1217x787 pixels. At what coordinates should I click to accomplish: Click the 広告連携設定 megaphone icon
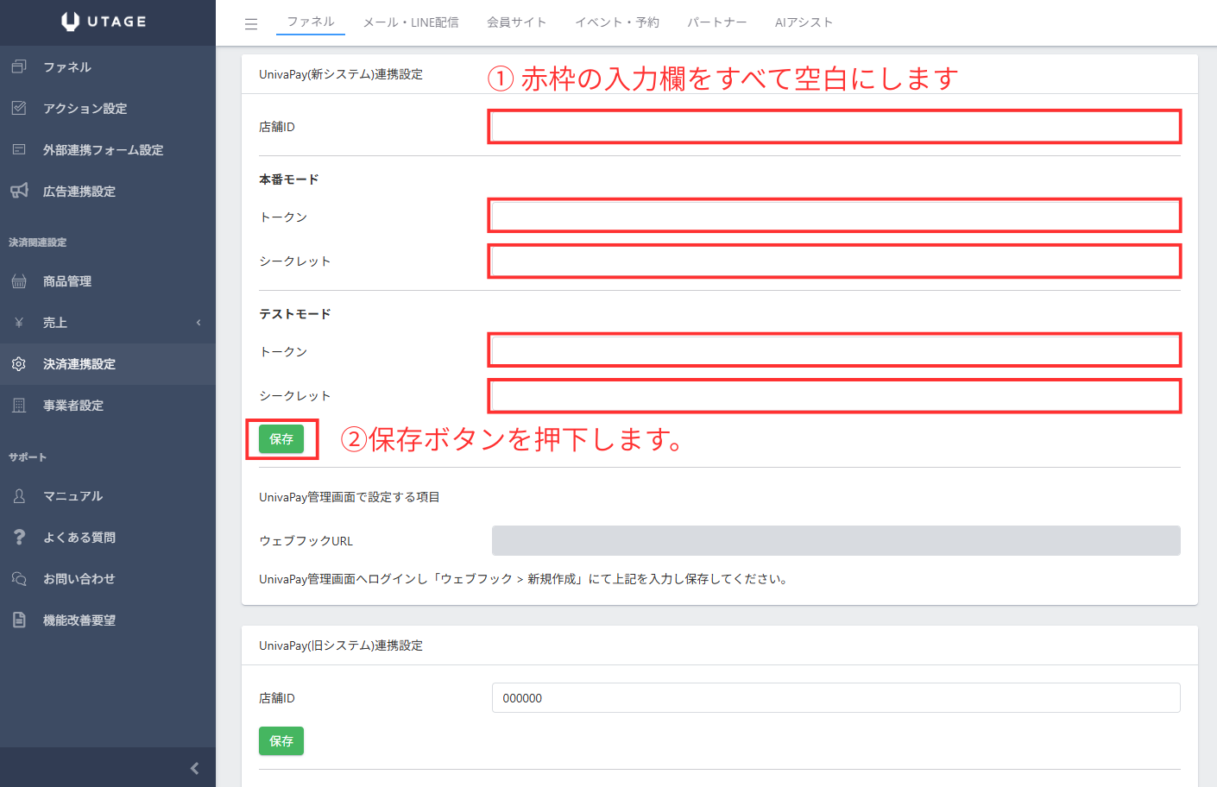[x=19, y=191]
